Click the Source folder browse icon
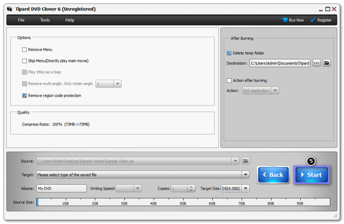Image resolution: width=344 pixels, height=224 pixels. [x=246, y=161]
